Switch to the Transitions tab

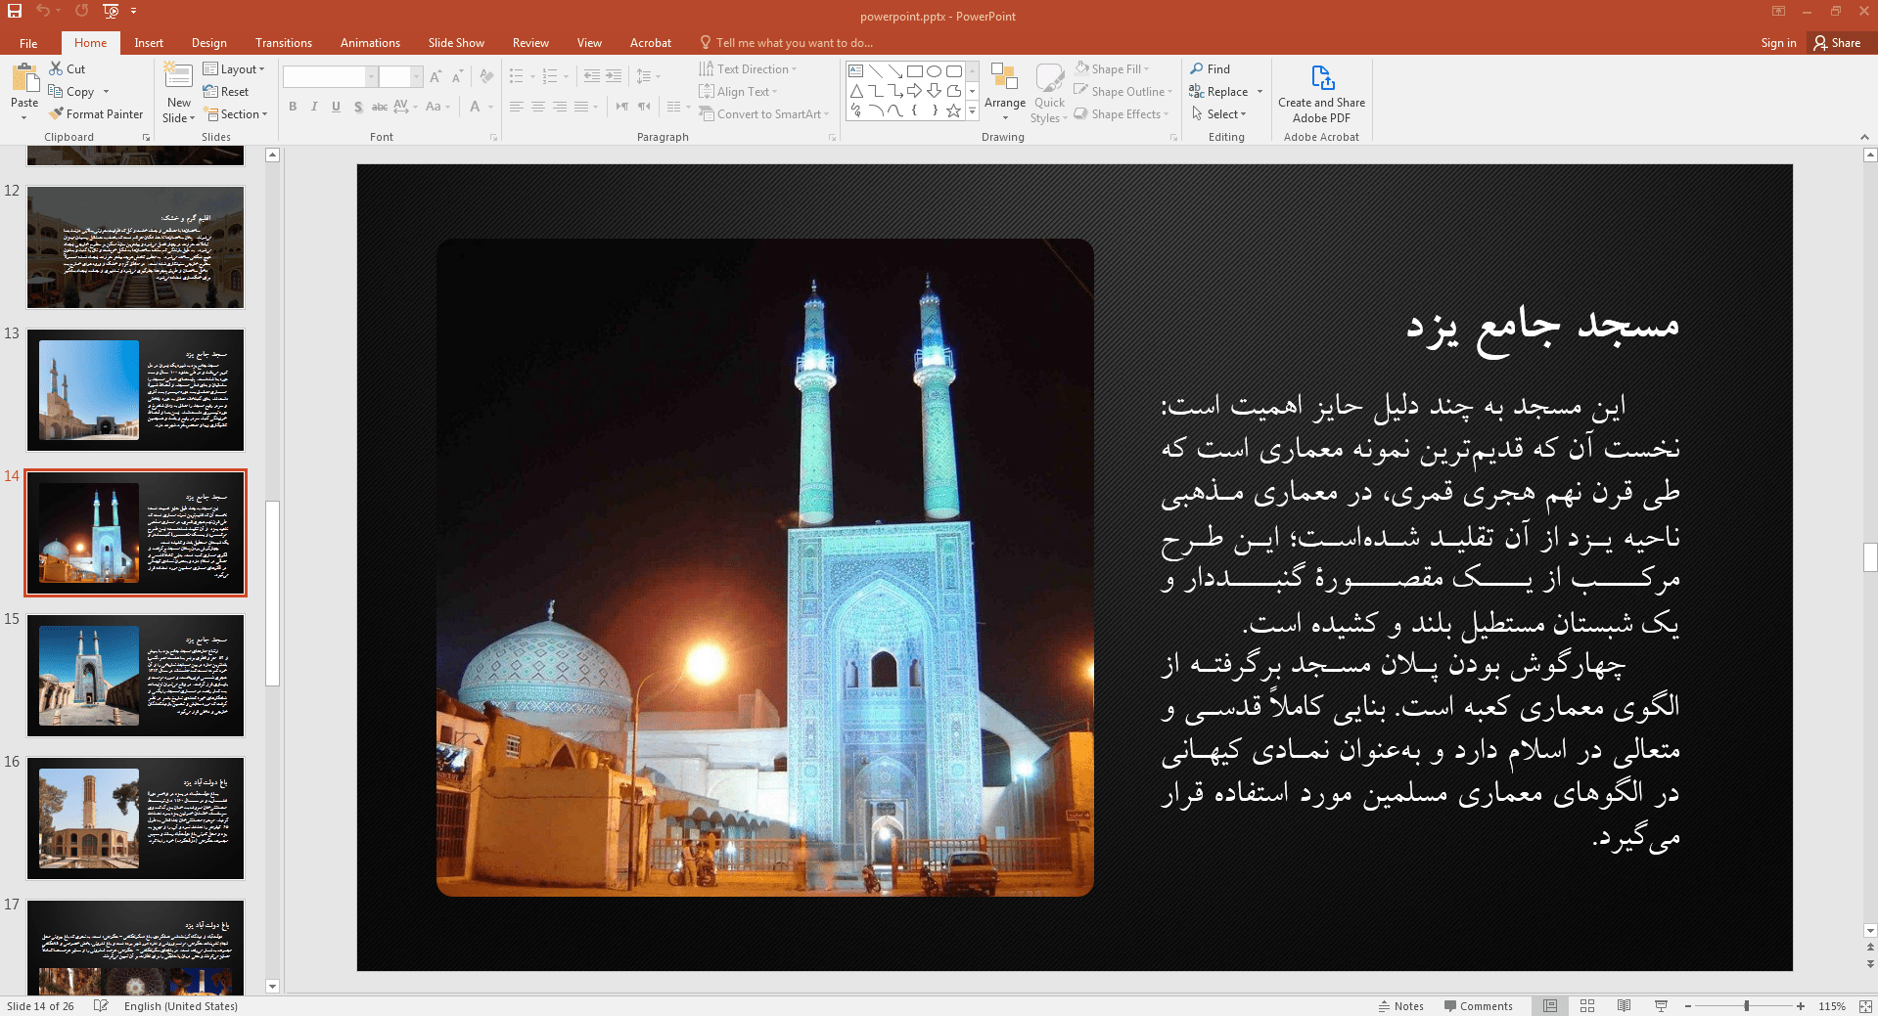pyautogui.click(x=284, y=43)
